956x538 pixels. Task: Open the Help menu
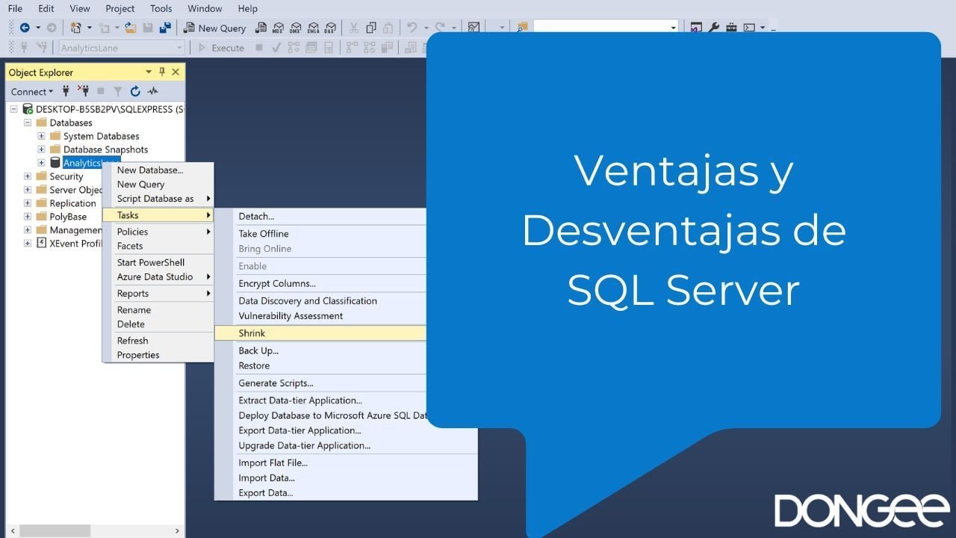[x=247, y=8]
